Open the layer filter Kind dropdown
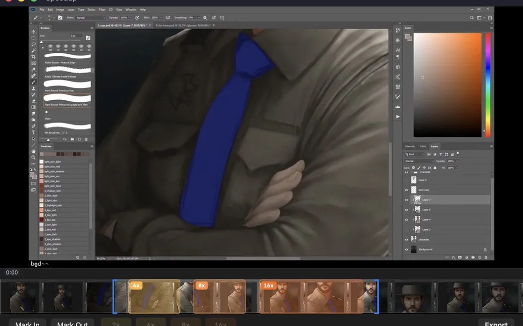 415,154
